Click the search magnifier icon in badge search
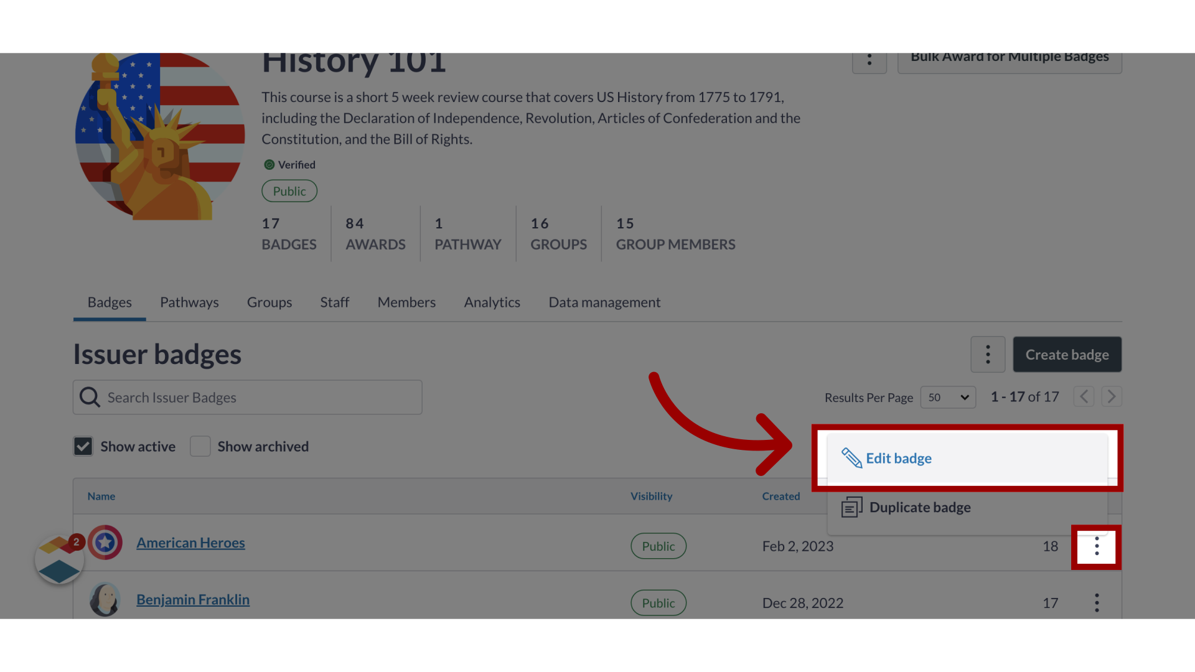 coord(90,397)
